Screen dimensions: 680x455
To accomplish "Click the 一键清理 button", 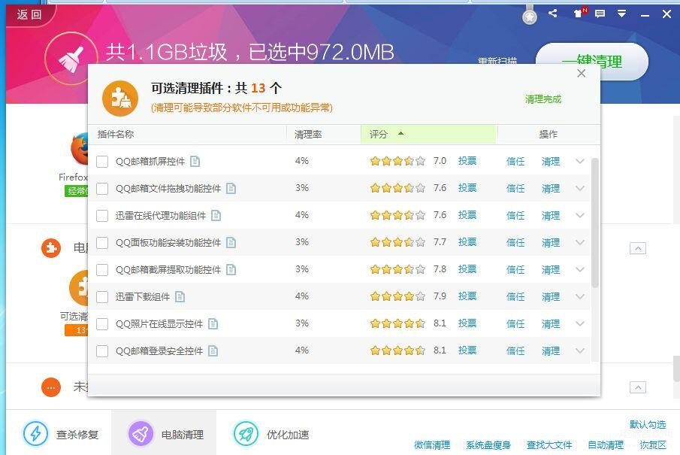I will 592,62.
